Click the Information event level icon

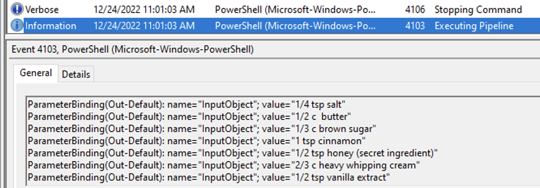17,26
